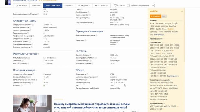Viewport: 200px width, 112px height.
Task: Open the help icon next to Ядер процессора
Action: point(28,33)
